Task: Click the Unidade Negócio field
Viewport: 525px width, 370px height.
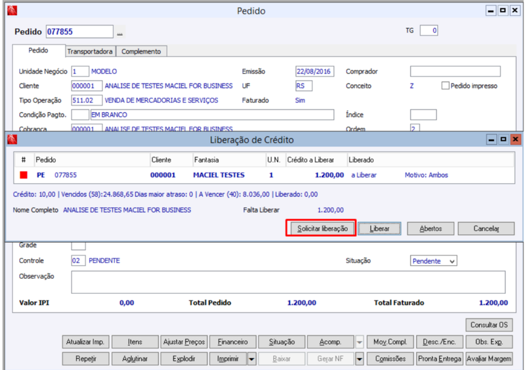Action: tap(79, 72)
